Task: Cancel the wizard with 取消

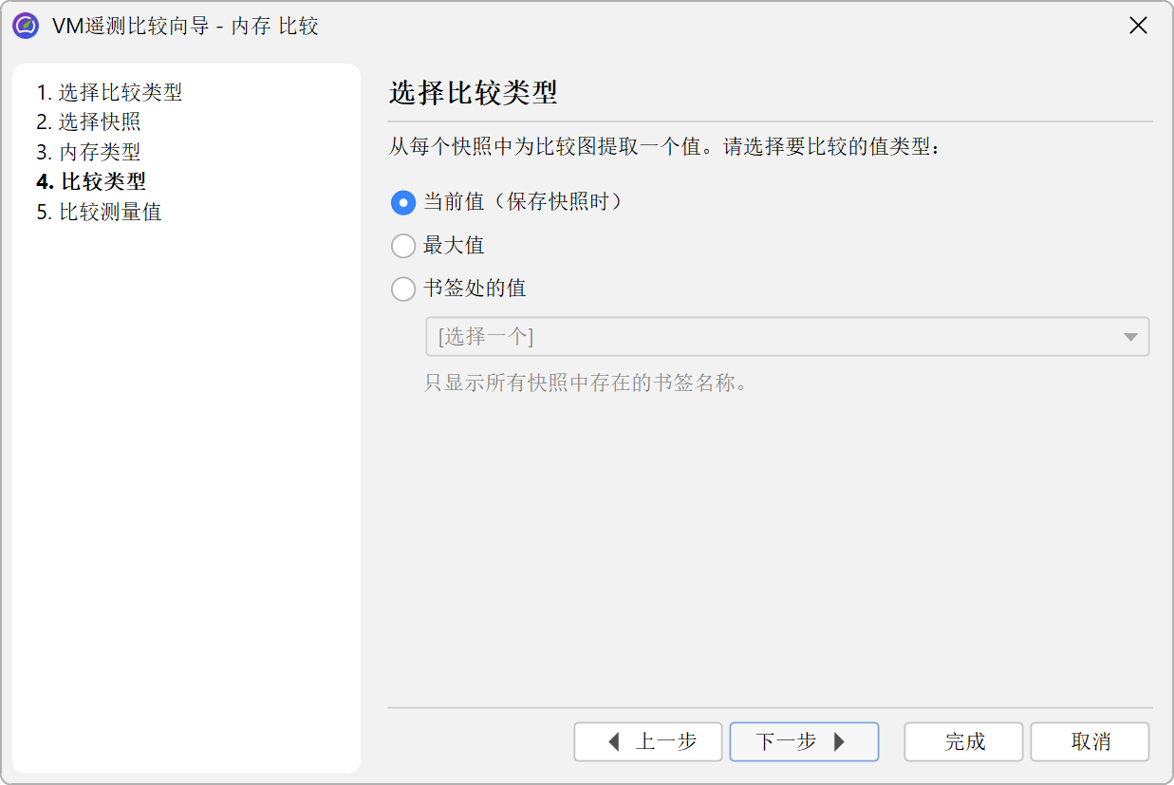Action: tap(1090, 741)
